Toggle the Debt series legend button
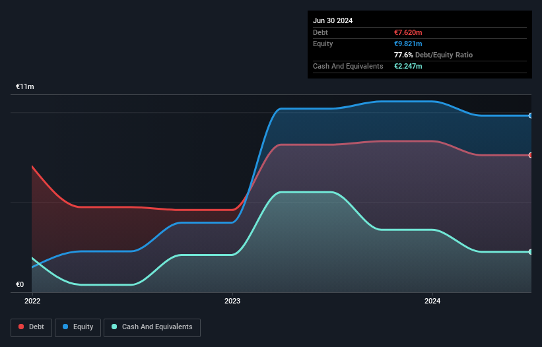The width and height of the screenshot is (542, 347). click(x=32, y=327)
